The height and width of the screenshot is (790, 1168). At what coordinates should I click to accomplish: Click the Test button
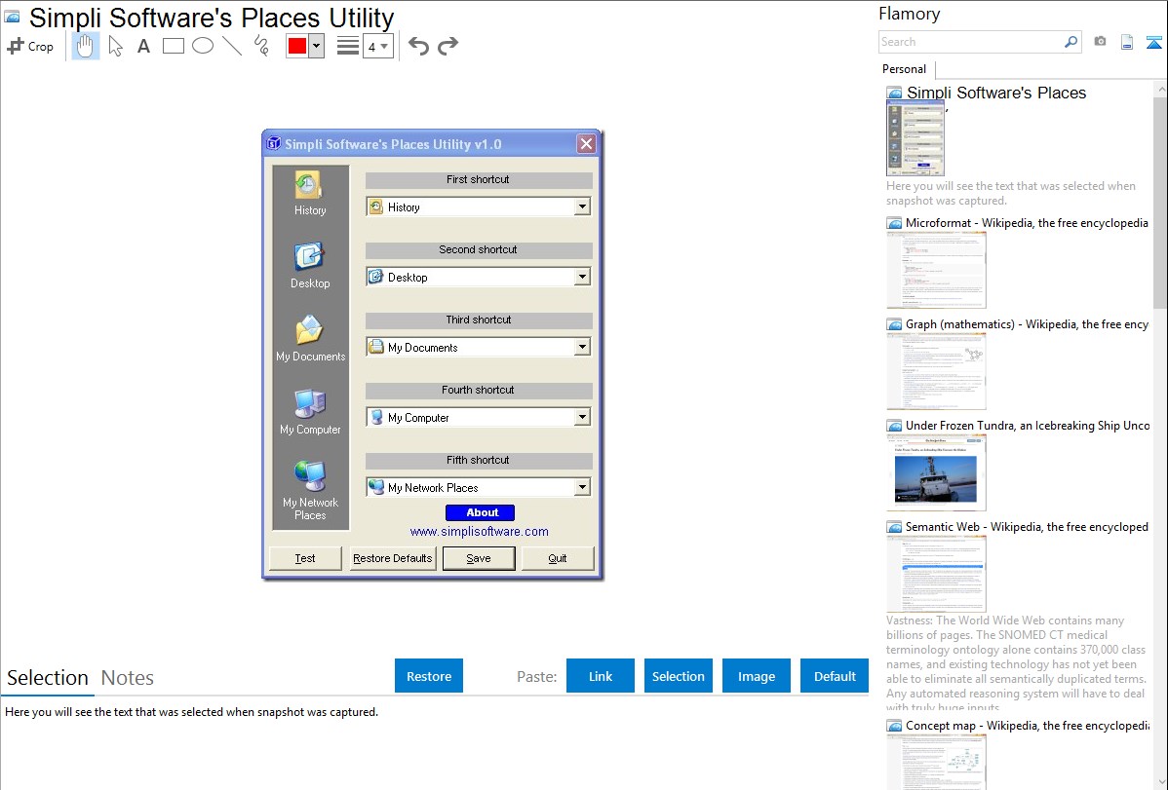[304, 558]
